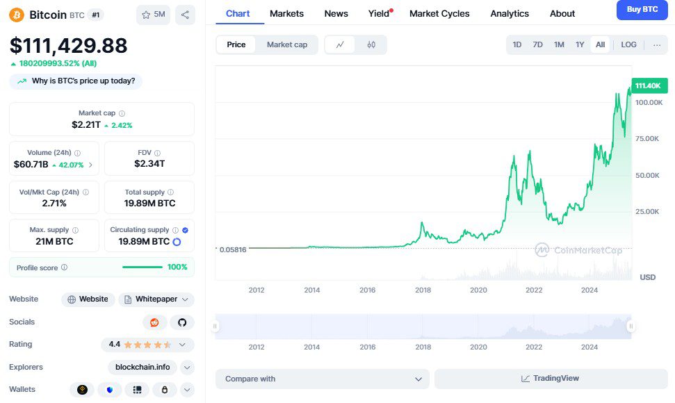
Task: Switch to the Markets tab
Action: [x=286, y=13]
